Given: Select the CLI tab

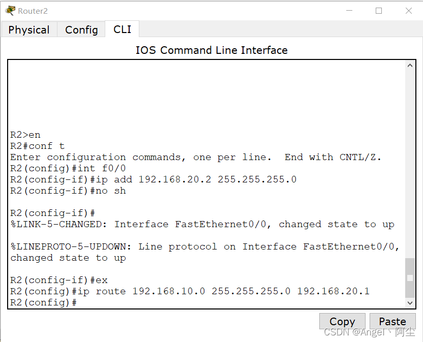Looking at the screenshot, I should pyautogui.click(x=122, y=29).
